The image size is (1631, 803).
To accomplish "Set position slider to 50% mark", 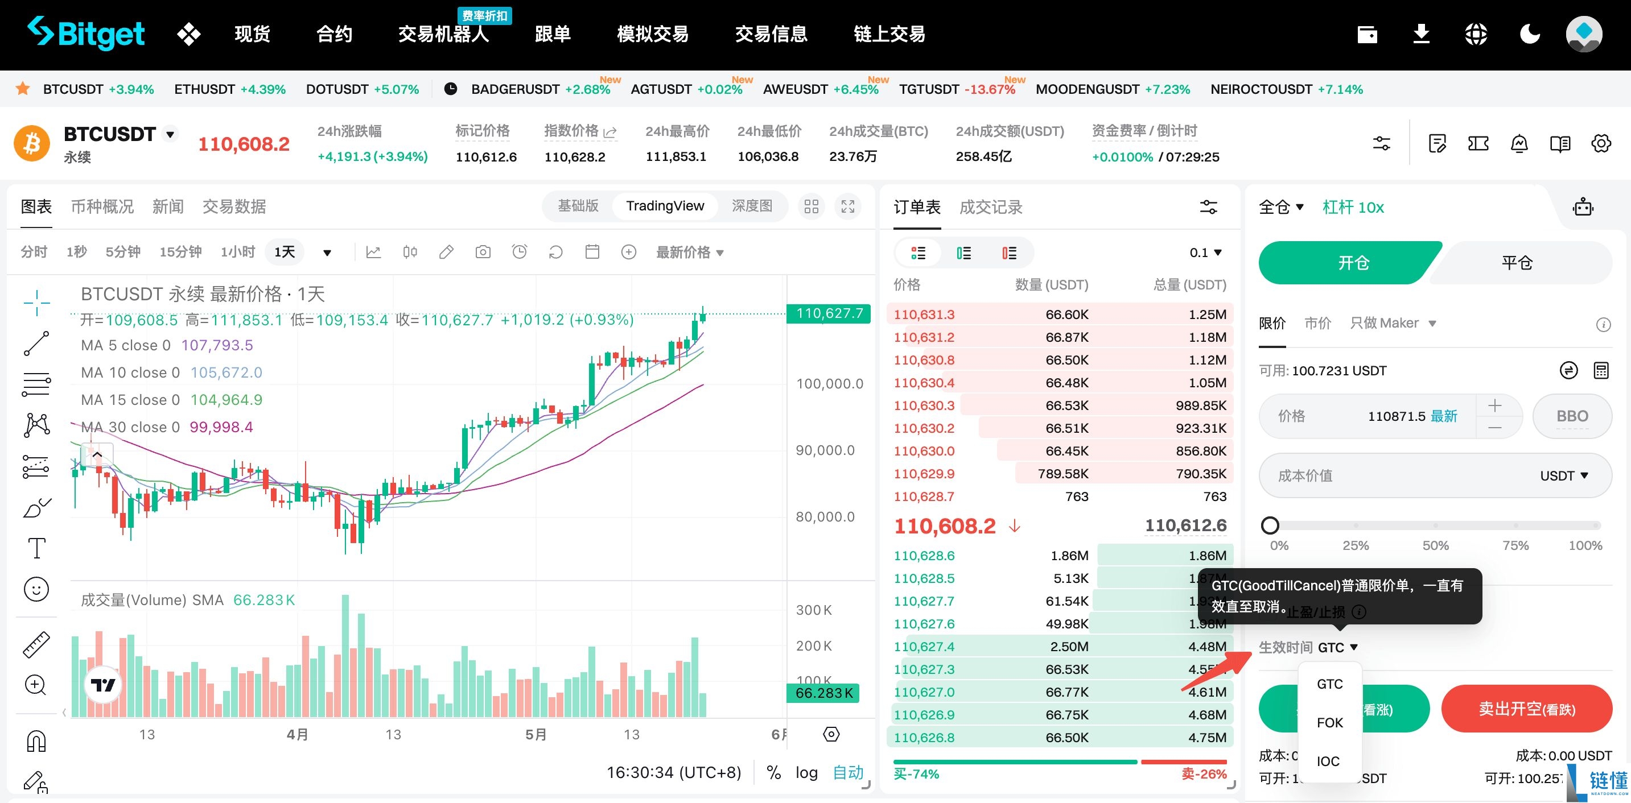I will (x=1435, y=526).
